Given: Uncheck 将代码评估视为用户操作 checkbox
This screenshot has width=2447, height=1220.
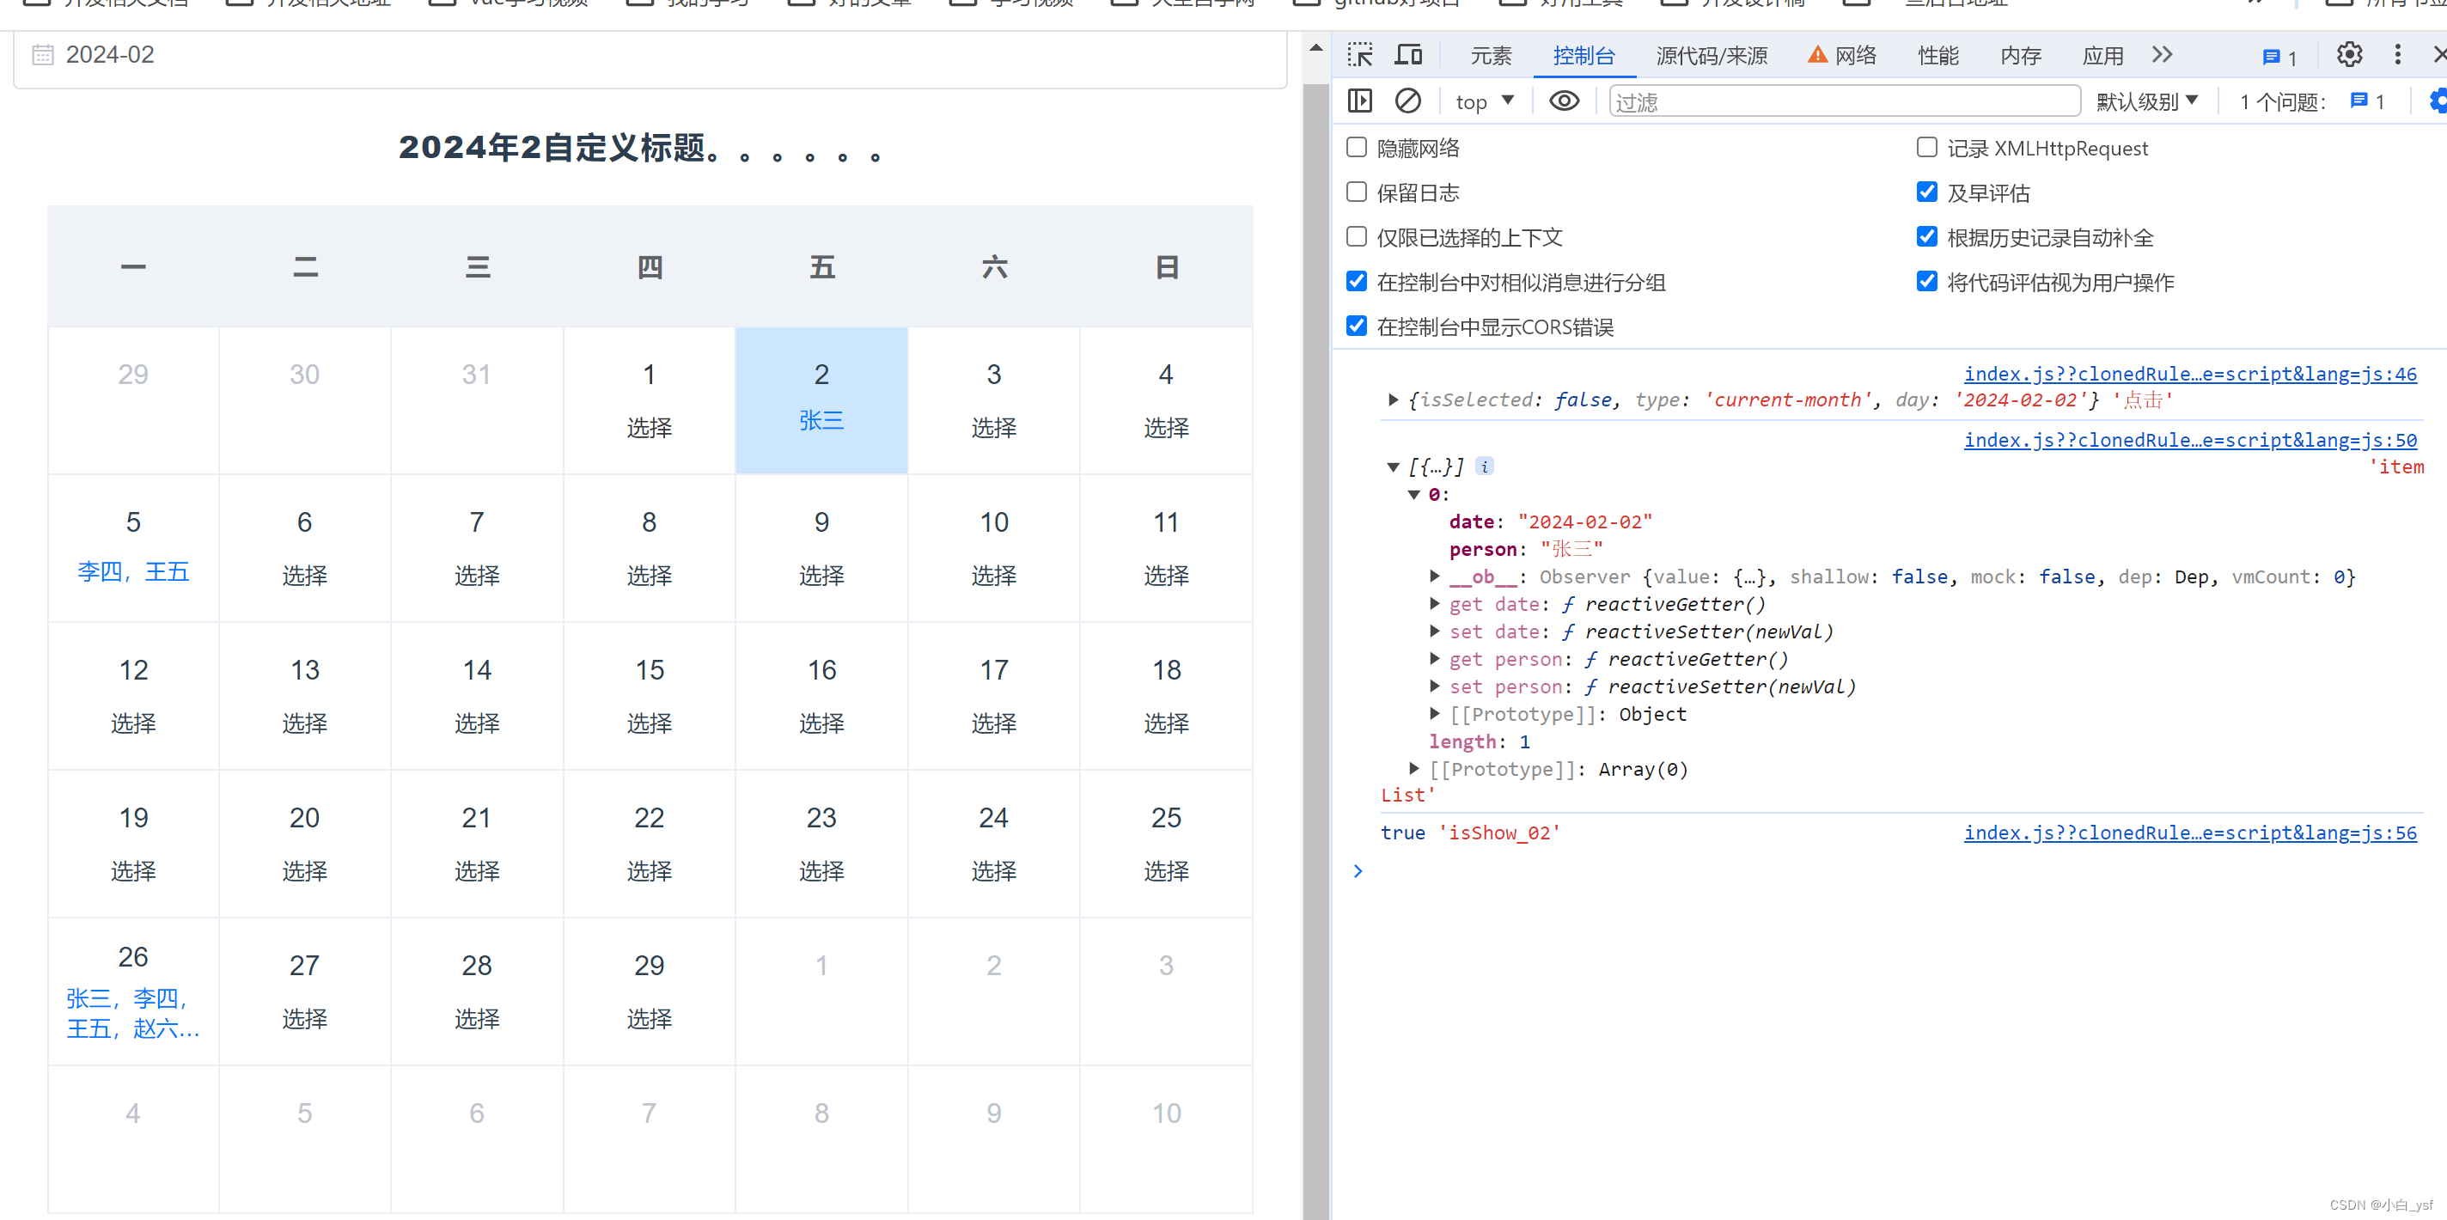Looking at the screenshot, I should [x=1926, y=281].
